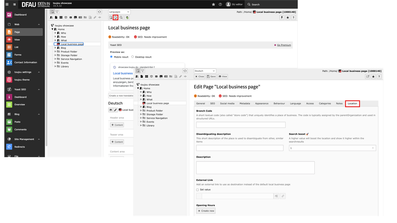Expand Blog node in front page tree
397x223 pixels.
point(141,107)
